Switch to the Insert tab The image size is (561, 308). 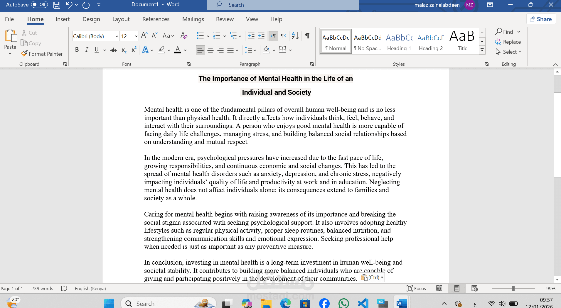pos(63,19)
